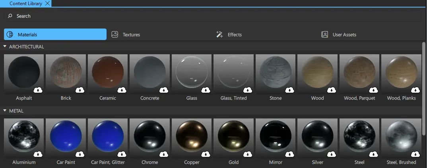Select the Materials tab
This screenshot has height=168, width=427.
55,34
